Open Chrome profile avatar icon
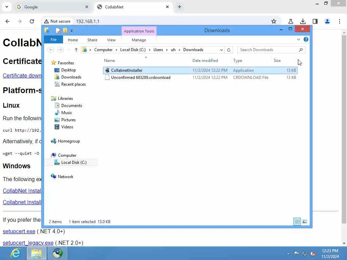The image size is (347, 260). [327, 21]
